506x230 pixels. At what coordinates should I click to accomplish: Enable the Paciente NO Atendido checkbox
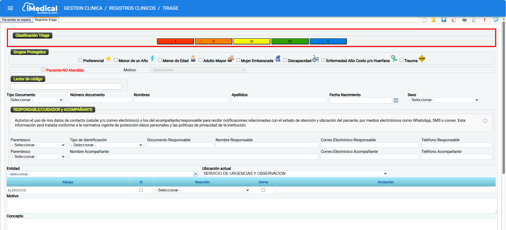43,69
